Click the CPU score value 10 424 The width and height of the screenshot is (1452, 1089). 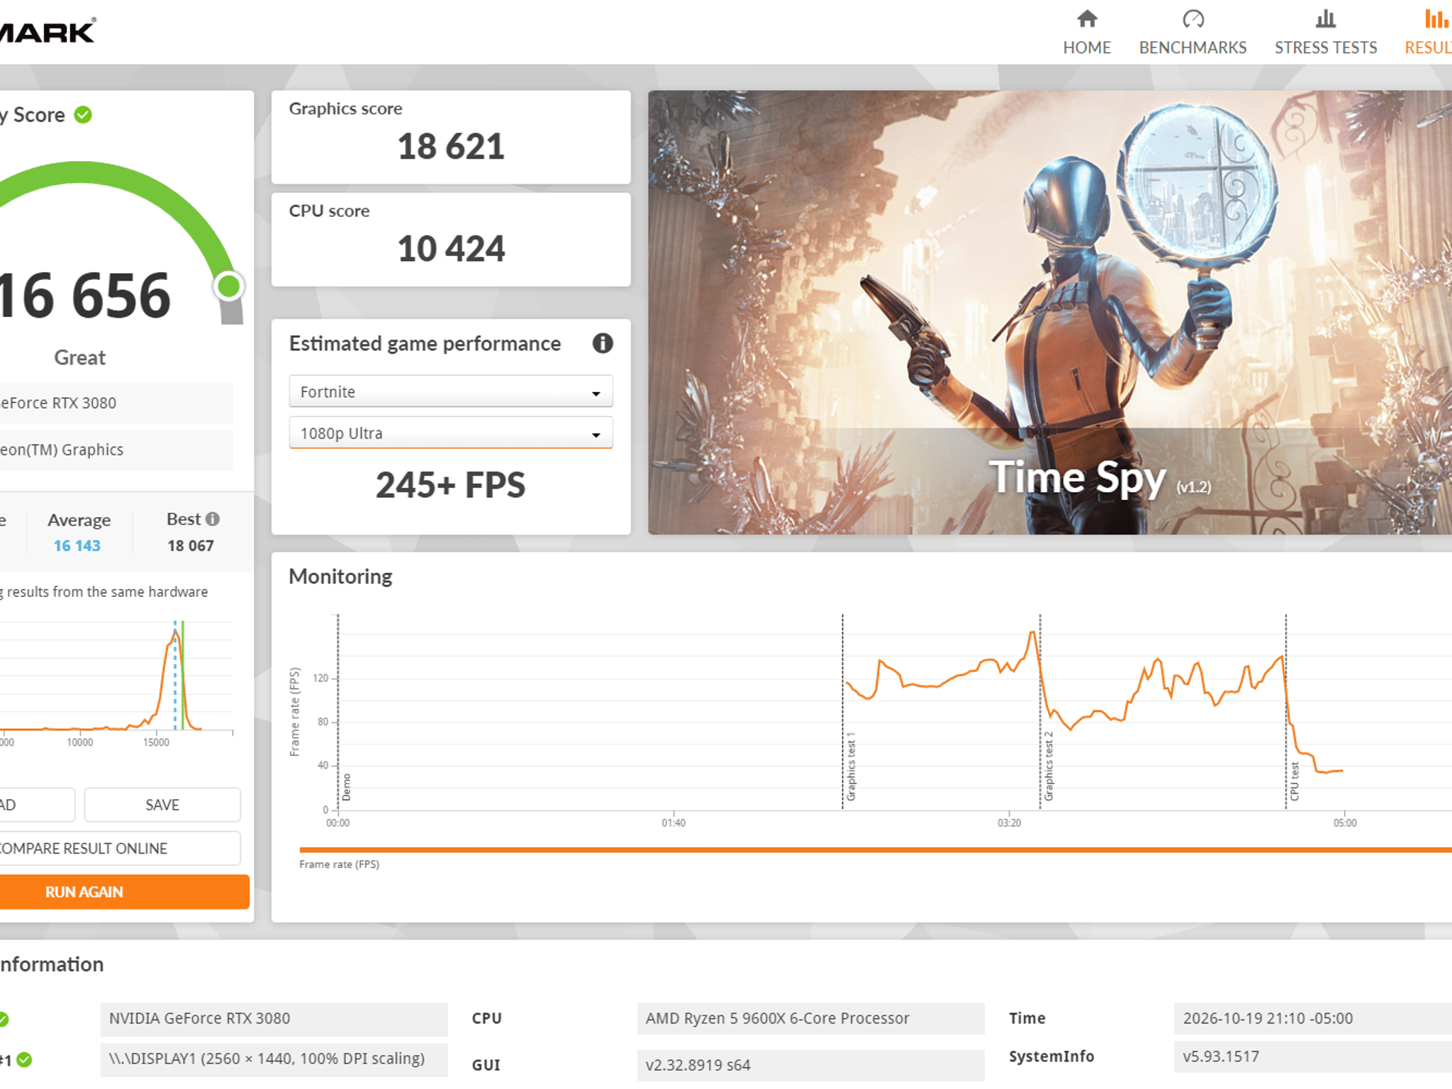[x=451, y=249]
